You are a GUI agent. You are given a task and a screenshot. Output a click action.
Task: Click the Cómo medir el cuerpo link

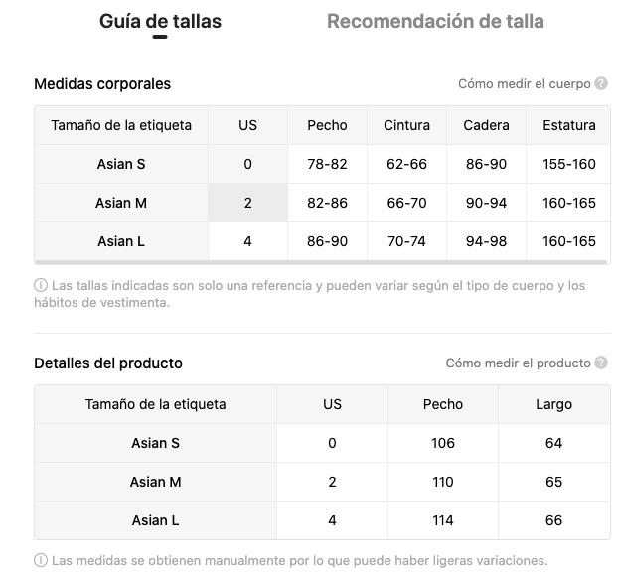pos(524,84)
